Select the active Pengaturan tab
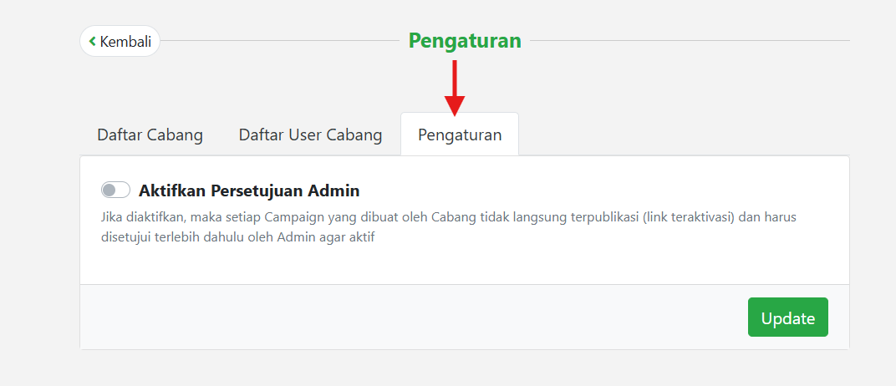896x386 pixels. [460, 135]
